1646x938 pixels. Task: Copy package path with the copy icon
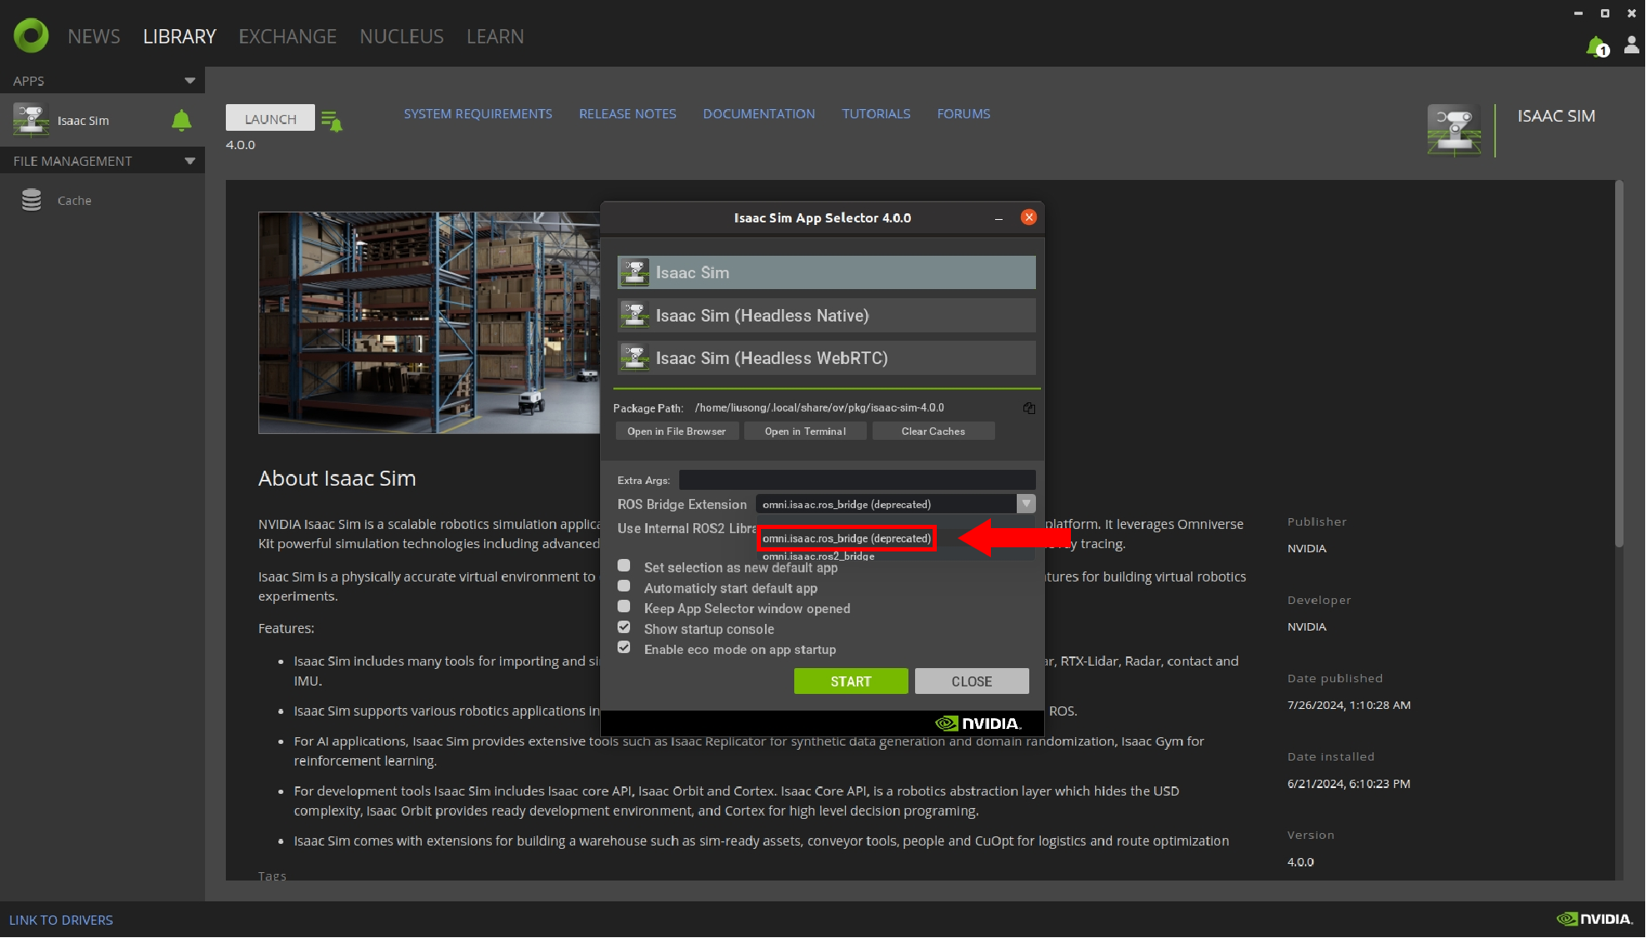pyautogui.click(x=1029, y=408)
